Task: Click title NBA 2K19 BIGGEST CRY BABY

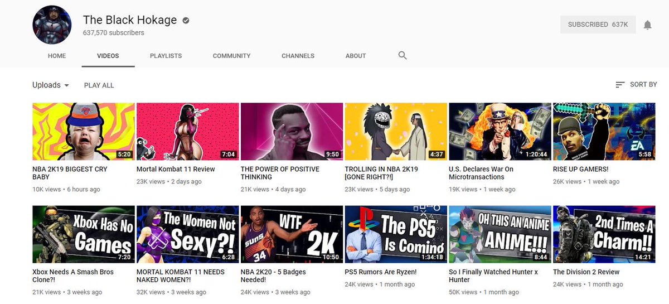Action: pos(70,173)
